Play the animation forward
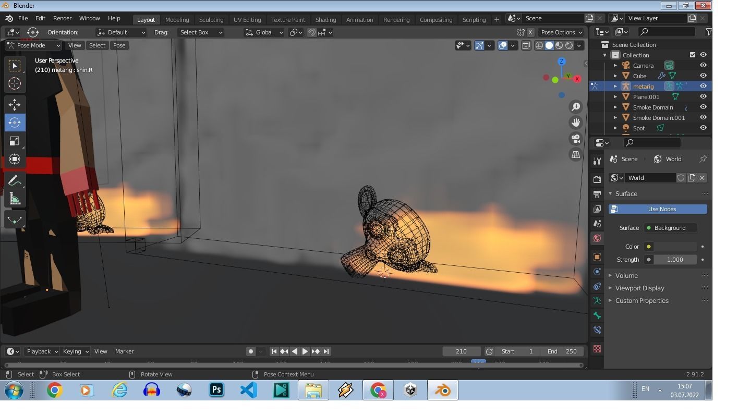This screenshot has height=415, width=750. pos(305,351)
